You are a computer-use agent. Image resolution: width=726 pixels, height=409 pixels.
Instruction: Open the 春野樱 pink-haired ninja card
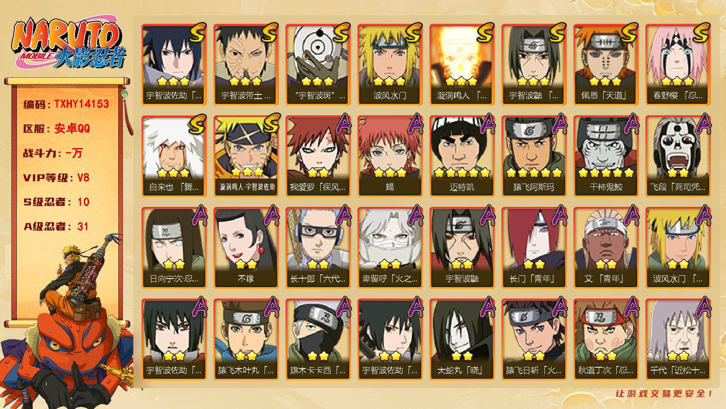(x=678, y=65)
